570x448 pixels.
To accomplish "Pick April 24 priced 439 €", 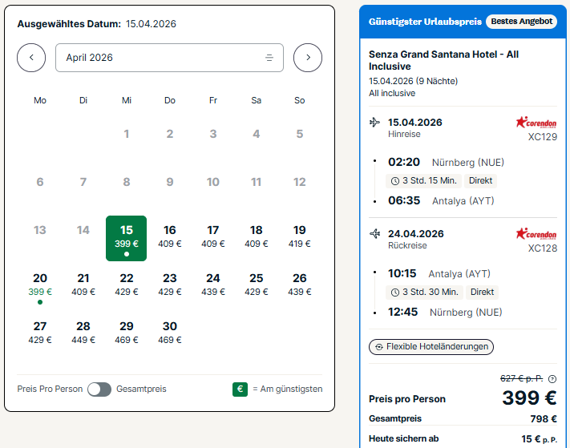I will 213,285.
